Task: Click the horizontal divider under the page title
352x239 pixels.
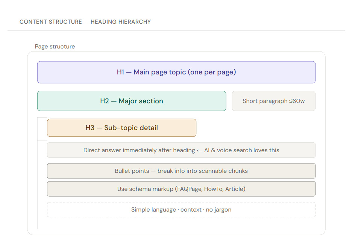Action: [176, 30]
